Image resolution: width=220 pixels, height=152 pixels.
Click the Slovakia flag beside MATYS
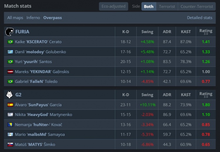tap(10, 145)
